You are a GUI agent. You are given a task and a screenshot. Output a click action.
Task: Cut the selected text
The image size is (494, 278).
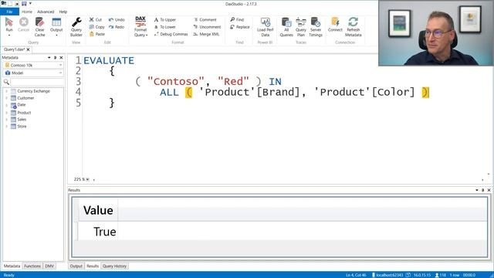[x=96, y=19]
